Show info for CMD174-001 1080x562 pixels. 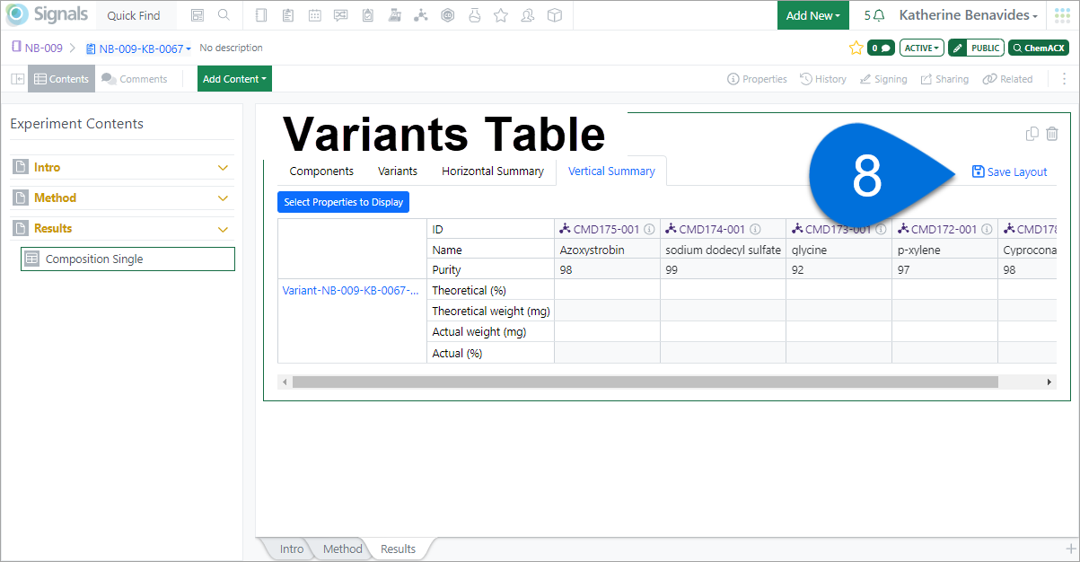click(755, 229)
